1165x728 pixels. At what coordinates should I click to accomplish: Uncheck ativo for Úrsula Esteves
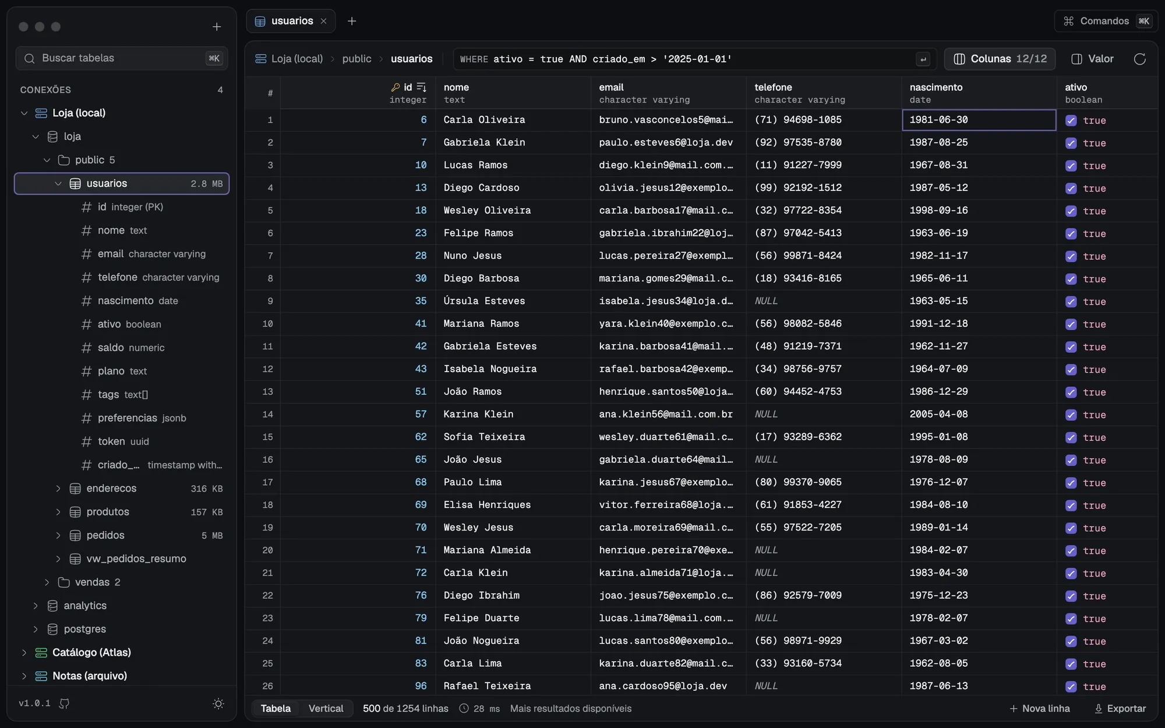coord(1071,302)
